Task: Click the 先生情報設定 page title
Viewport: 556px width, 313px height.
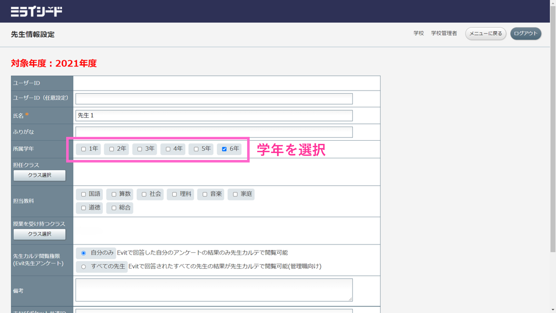Action: 33,34
